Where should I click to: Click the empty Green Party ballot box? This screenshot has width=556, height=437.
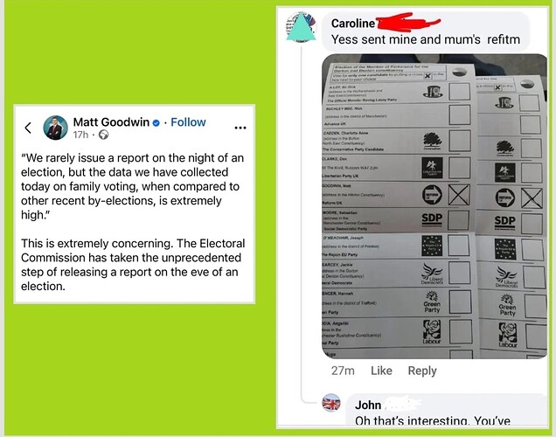tap(460, 302)
